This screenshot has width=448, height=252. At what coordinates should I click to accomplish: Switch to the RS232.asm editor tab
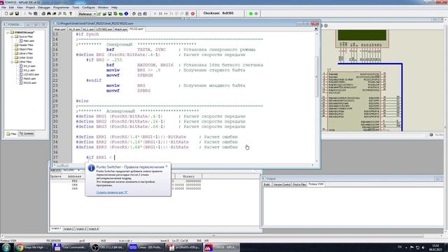click(136, 29)
